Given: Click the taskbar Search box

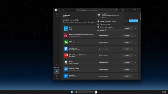Looking at the screenshot, I should [x=84, y=92].
